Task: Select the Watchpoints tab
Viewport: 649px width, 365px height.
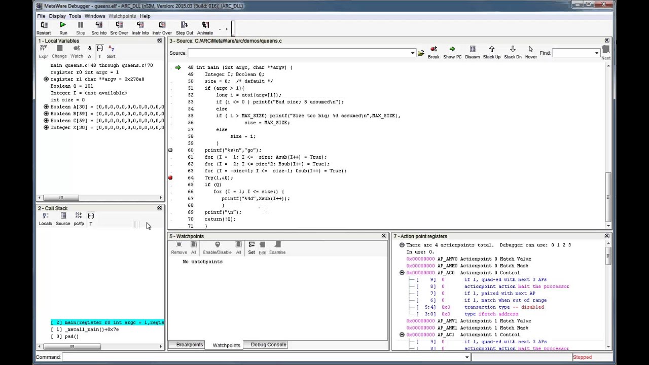Action: [x=227, y=345]
